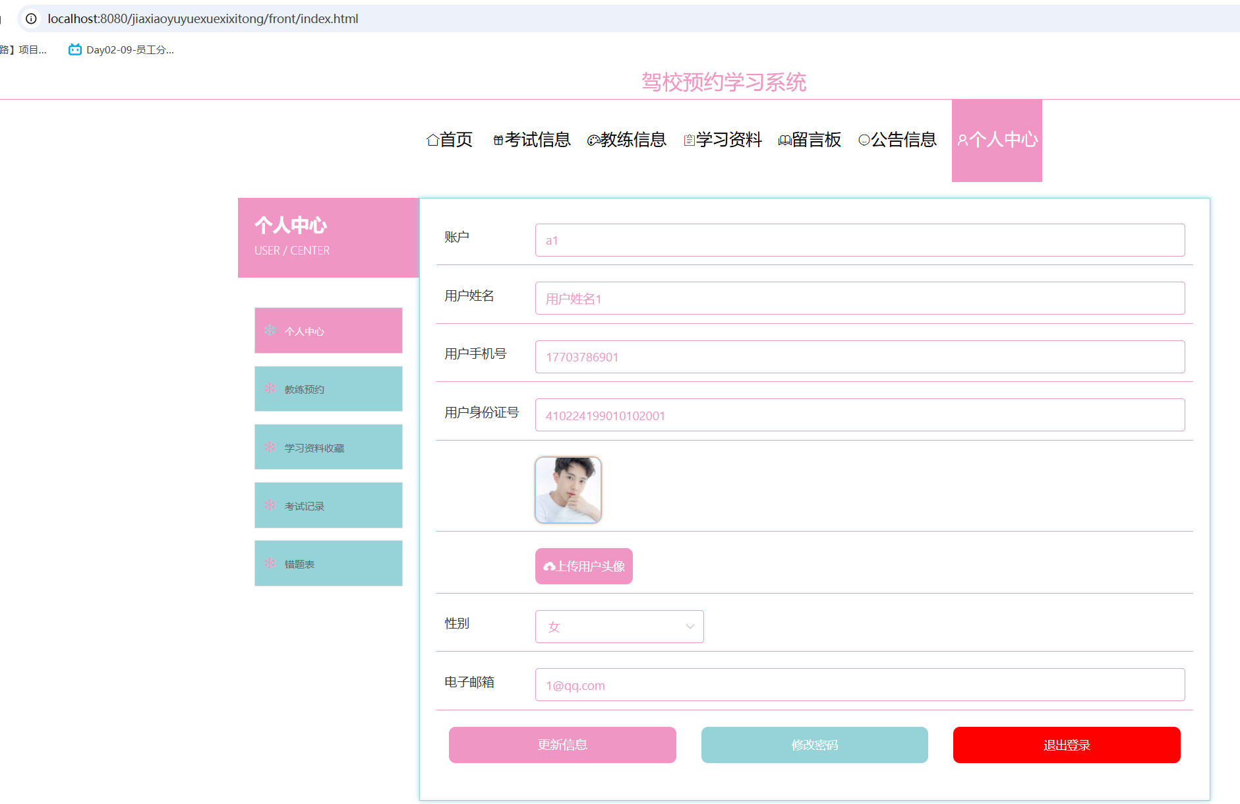Click the 更新信息 button

tap(562, 745)
